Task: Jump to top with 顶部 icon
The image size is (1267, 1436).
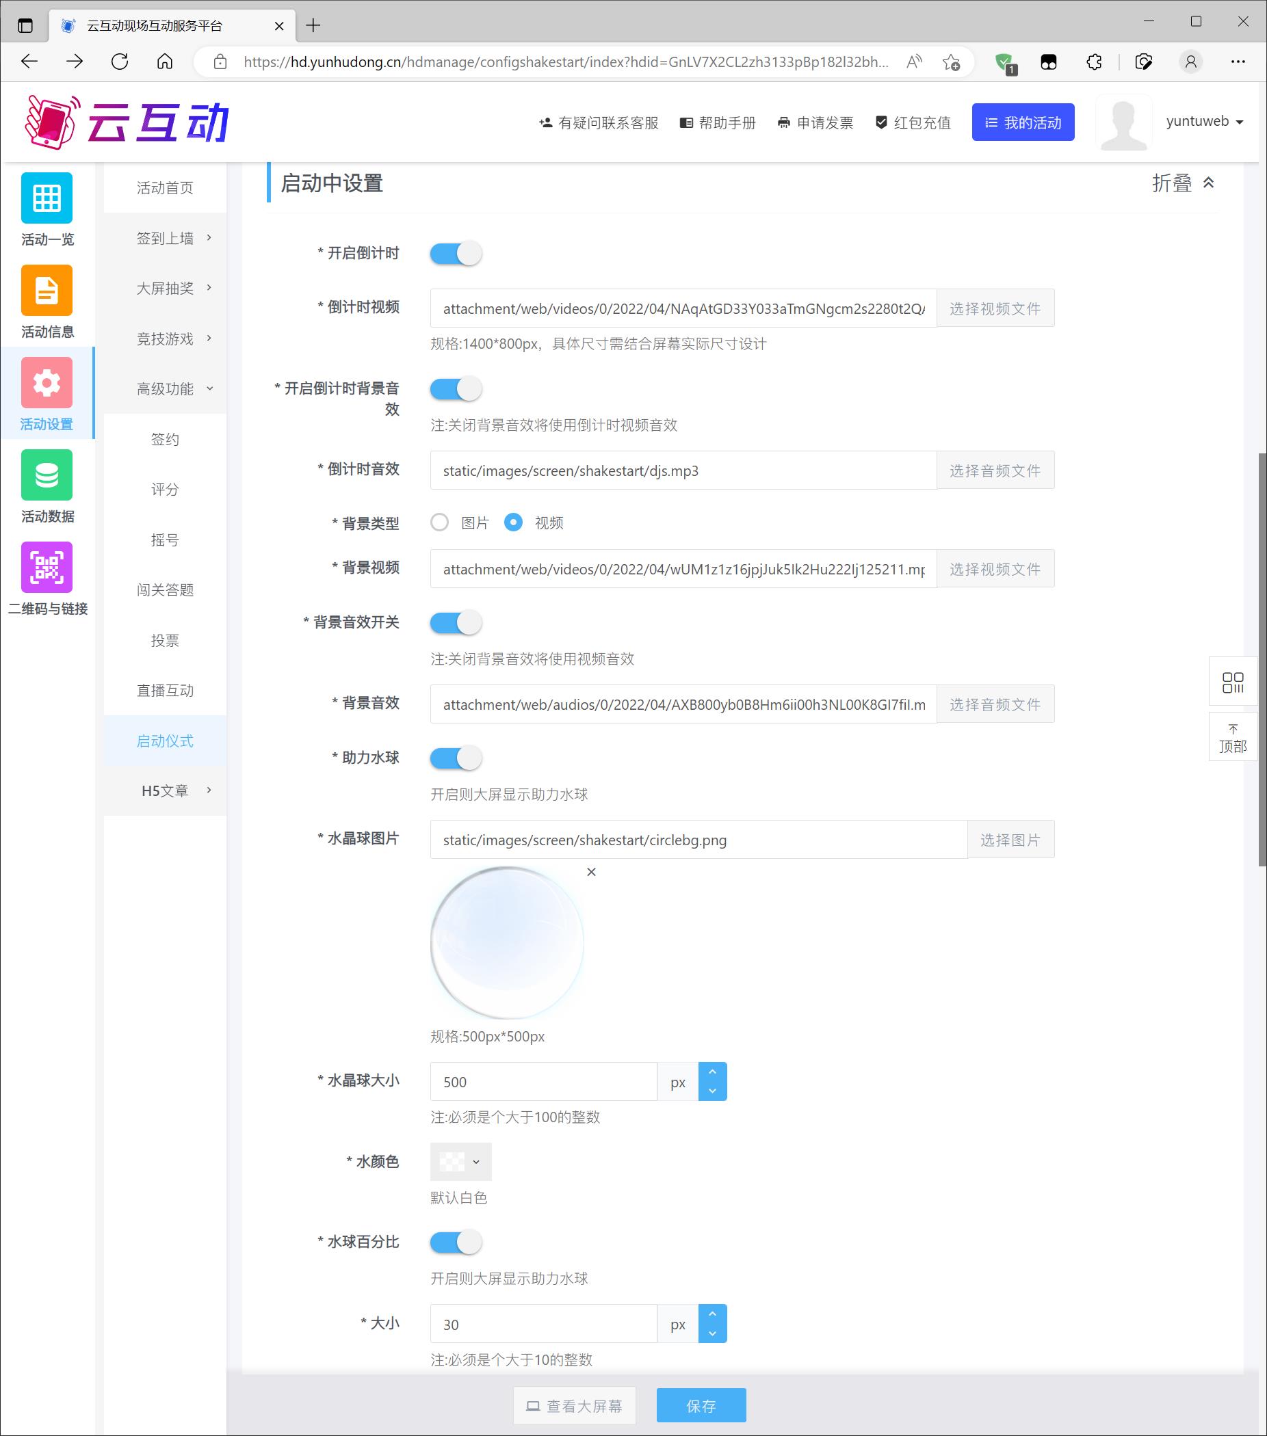Action: tap(1233, 738)
